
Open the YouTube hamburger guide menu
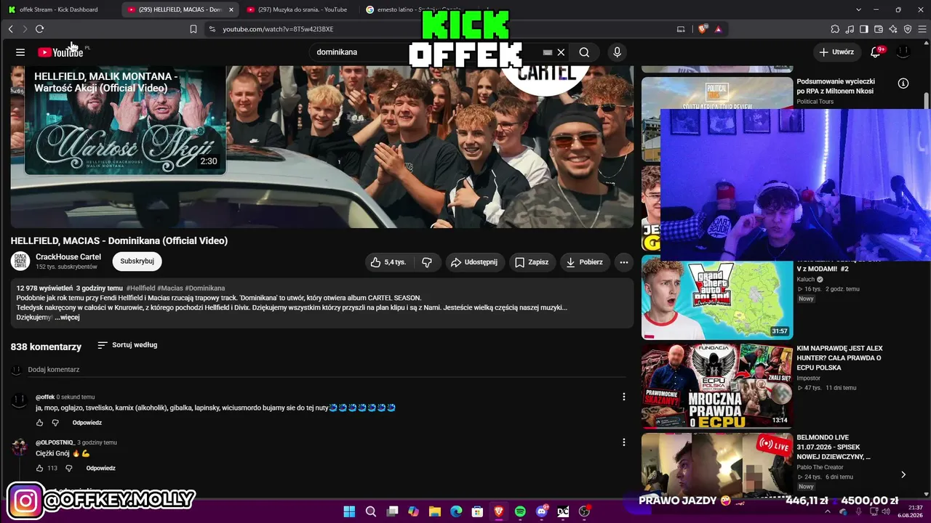pos(20,52)
